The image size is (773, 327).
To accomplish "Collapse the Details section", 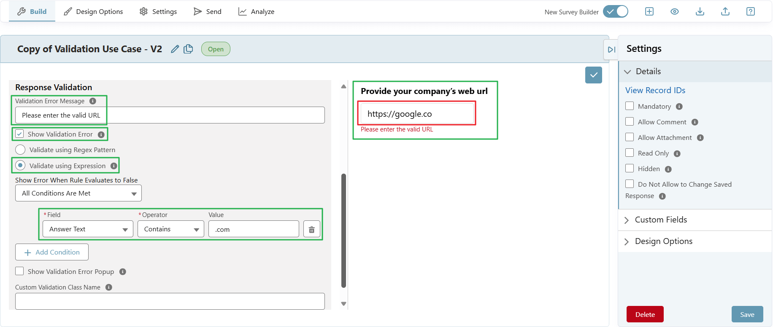I will [695, 72].
